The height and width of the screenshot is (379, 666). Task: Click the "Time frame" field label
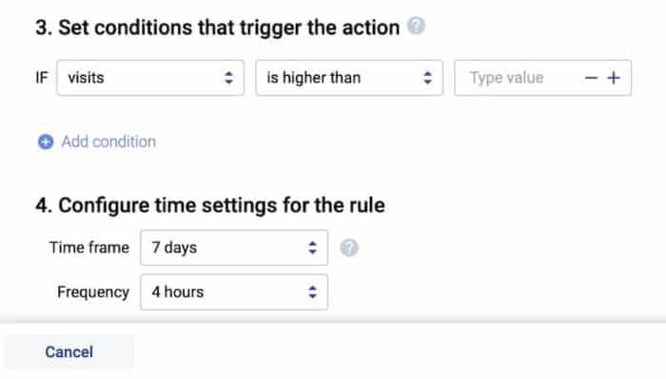89,248
